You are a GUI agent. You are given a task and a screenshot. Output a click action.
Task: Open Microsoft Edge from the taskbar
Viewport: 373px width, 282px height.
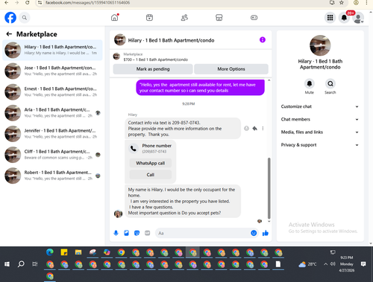[50, 252]
